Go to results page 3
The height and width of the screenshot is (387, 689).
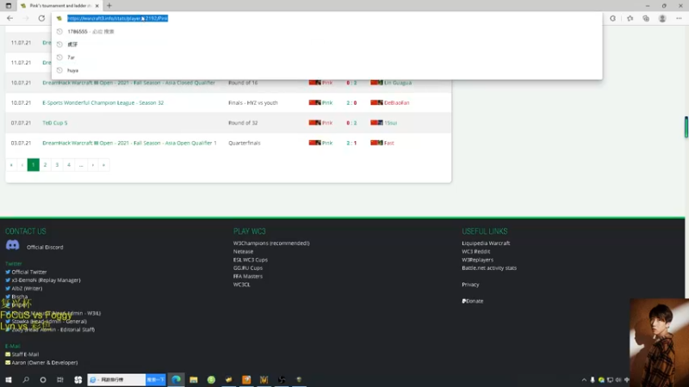pos(57,165)
